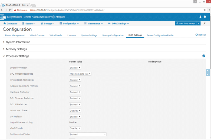Image resolution: width=211 pixels, height=140 pixels.
Task: Click the Logical Processor Idling Disabled value
Action: tap(73, 122)
